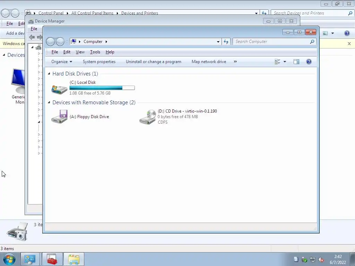
Task: Open view dropdown arrow in Devices and Printers toolbar
Action: pos(332,33)
